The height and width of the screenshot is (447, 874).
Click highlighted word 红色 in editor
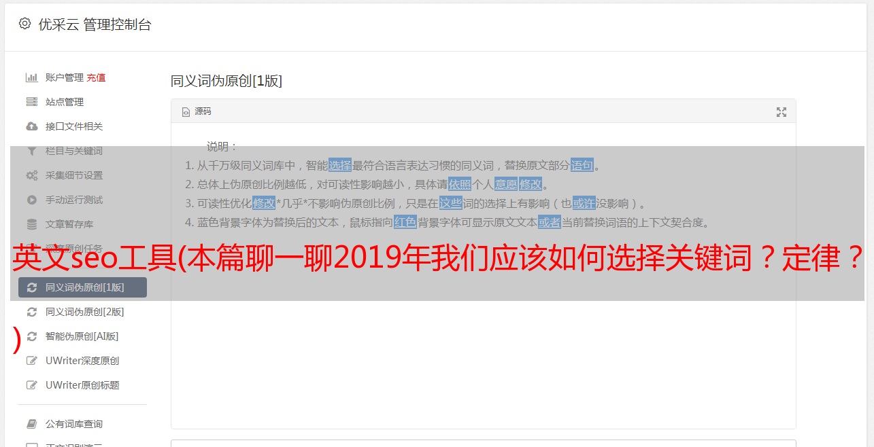click(405, 222)
